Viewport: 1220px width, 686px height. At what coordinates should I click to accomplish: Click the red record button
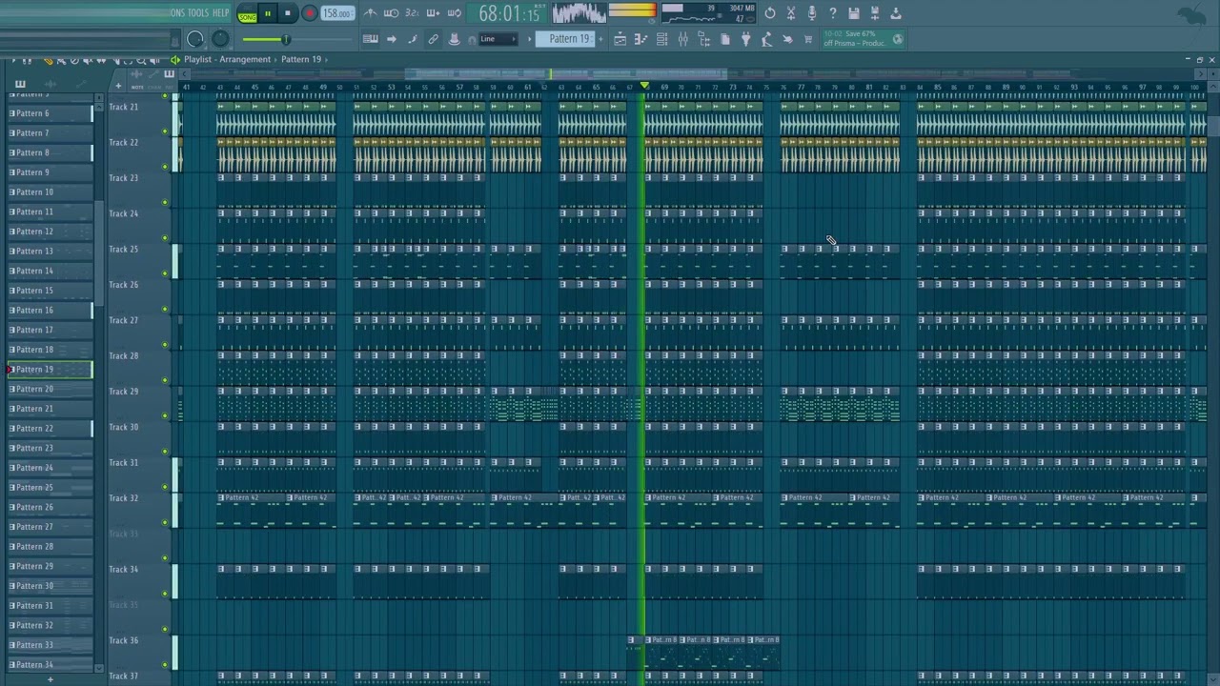click(309, 13)
